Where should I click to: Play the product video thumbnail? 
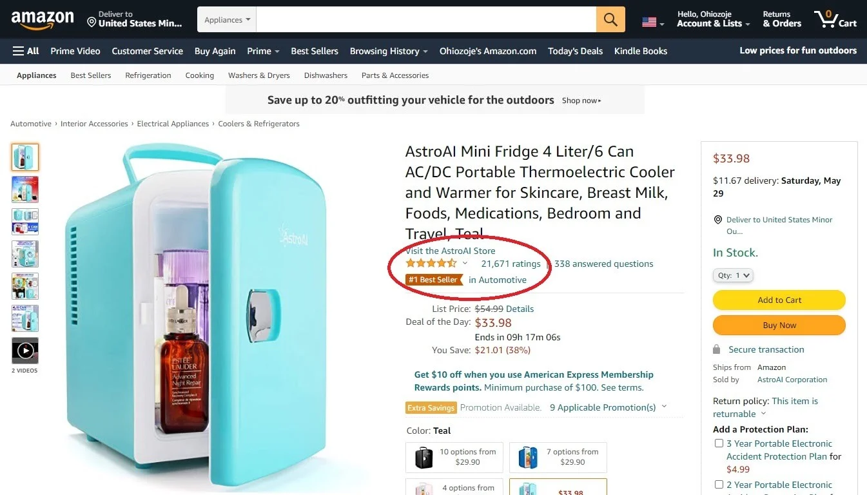(25, 351)
